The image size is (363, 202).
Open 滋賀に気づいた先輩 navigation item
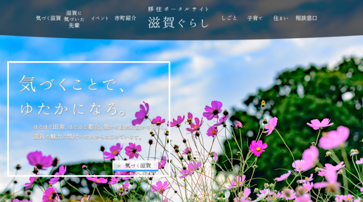pos(74,19)
